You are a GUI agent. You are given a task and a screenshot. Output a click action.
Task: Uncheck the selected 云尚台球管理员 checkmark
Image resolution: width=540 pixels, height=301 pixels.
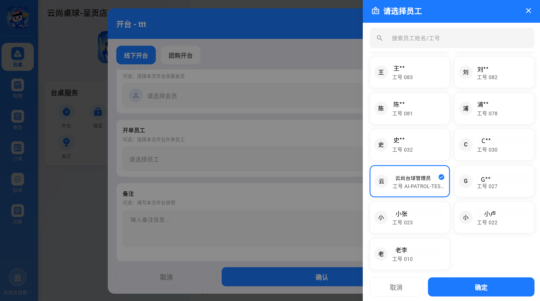(441, 177)
